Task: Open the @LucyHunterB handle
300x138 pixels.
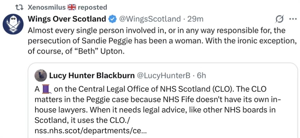Action: tap(163, 76)
